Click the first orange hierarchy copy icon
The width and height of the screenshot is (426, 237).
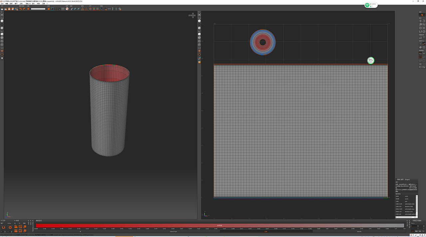[x=83, y=9]
